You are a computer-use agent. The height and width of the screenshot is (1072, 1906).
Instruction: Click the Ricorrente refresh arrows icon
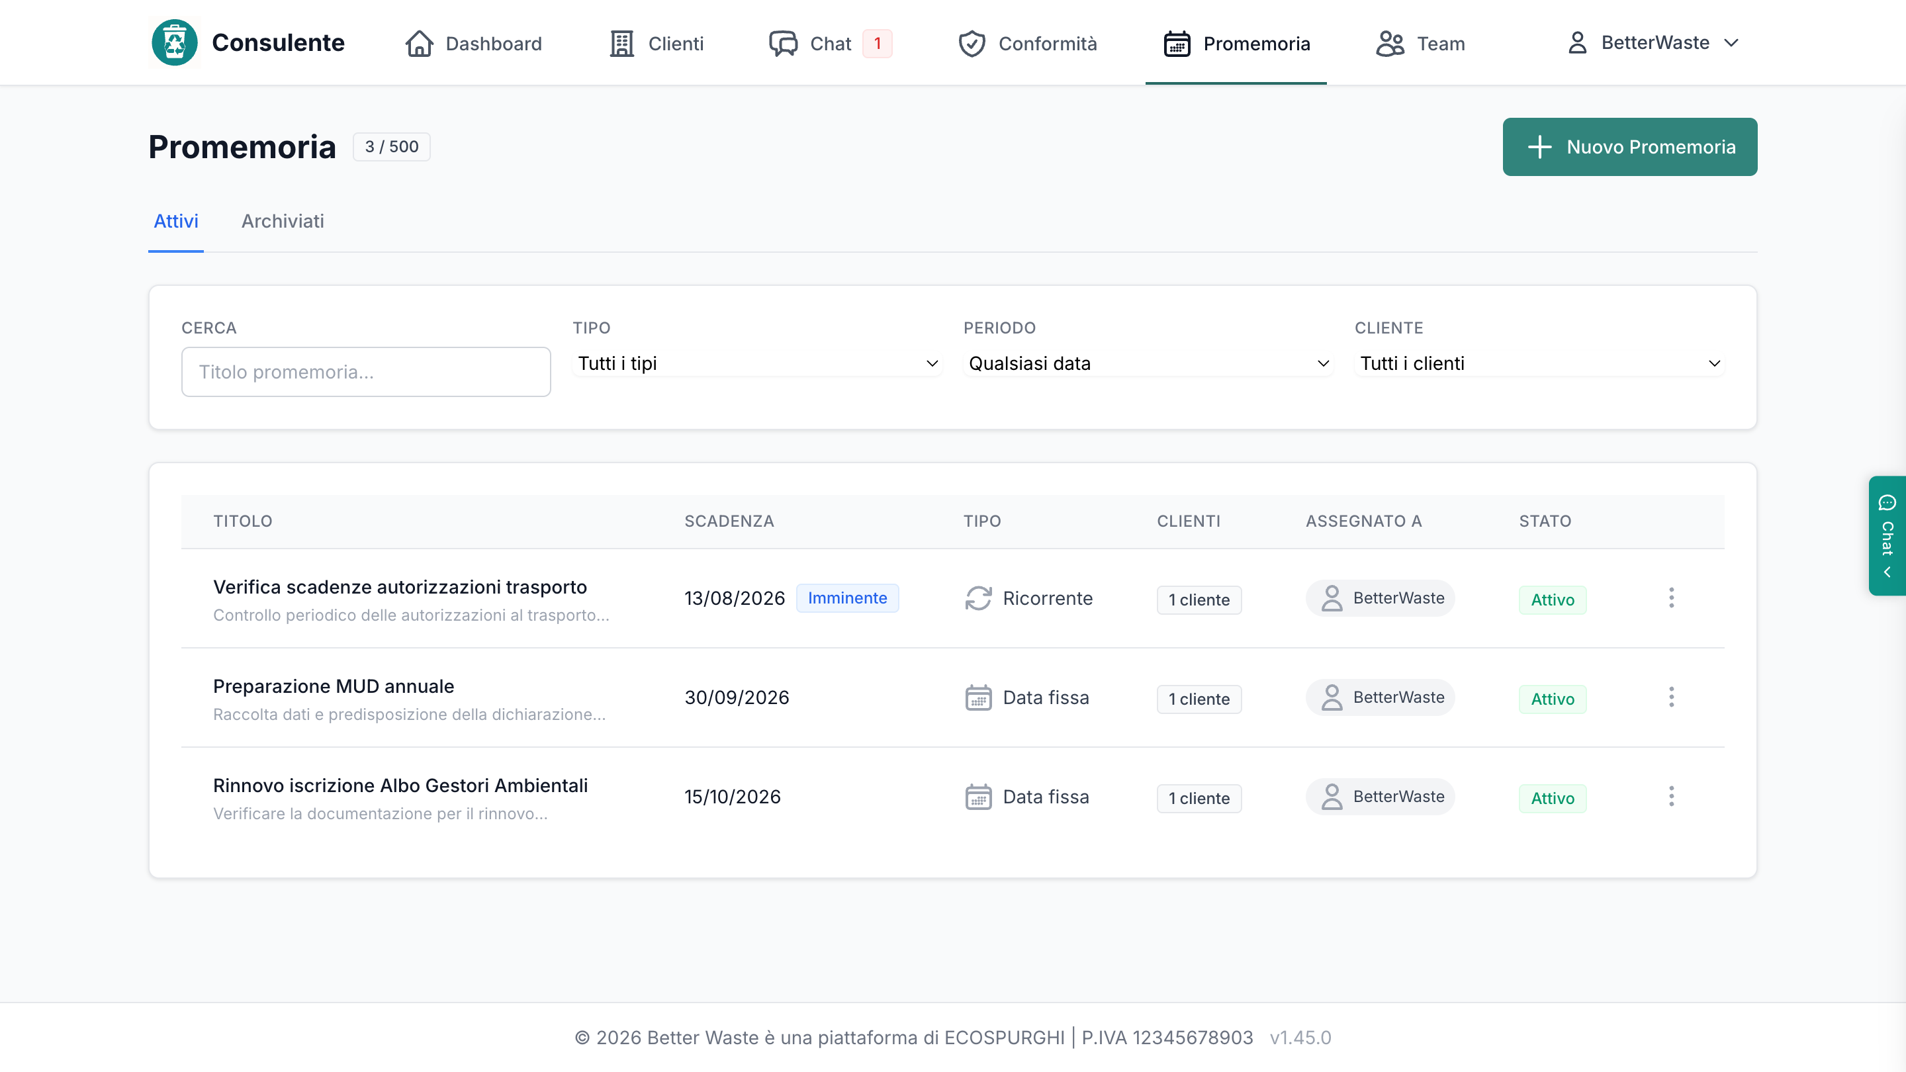coord(978,598)
